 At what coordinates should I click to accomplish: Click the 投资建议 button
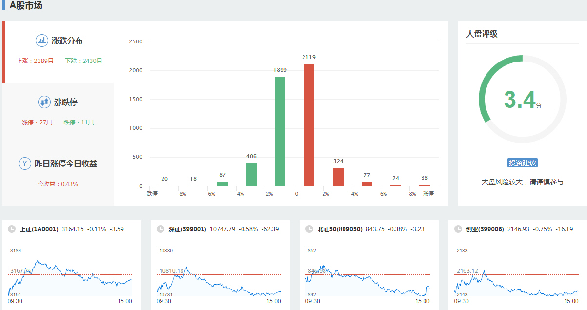pyautogui.click(x=522, y=163)
